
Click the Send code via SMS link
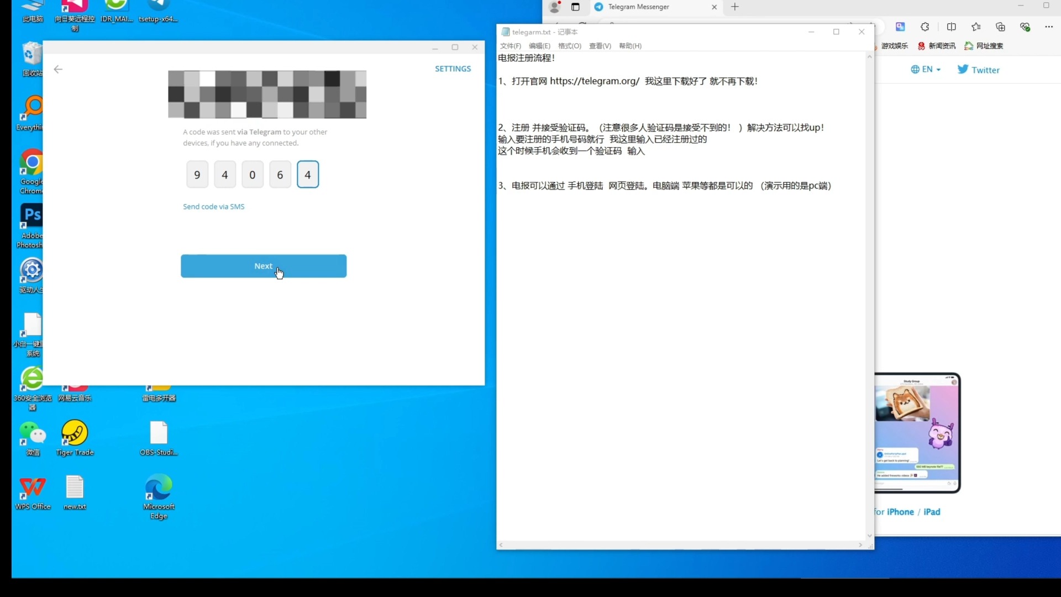coord(213,206)
